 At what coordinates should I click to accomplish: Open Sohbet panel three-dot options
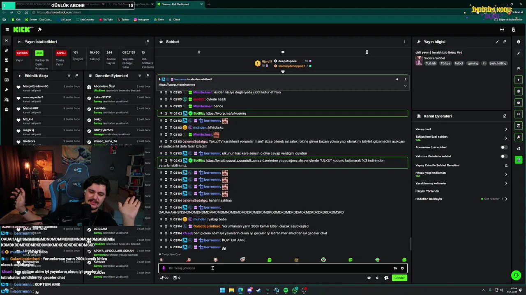click(405, 42)
